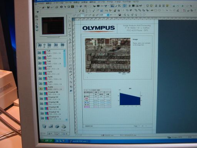Click the blue area chart in the report
Viewport: 197px width, 148px height.
tap(130, 99)
